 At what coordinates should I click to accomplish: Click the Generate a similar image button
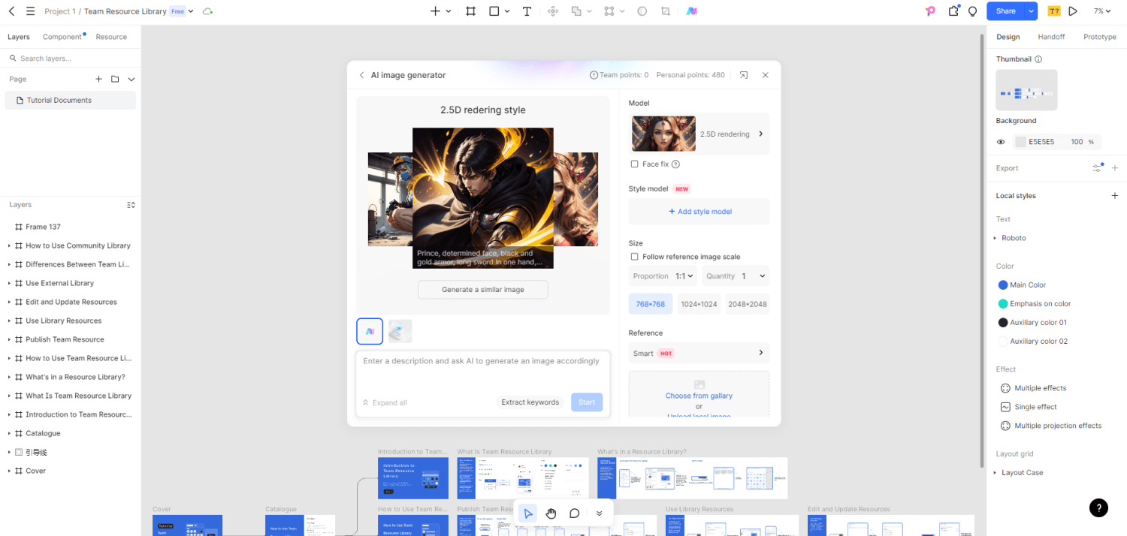click(x=482, y=289)
